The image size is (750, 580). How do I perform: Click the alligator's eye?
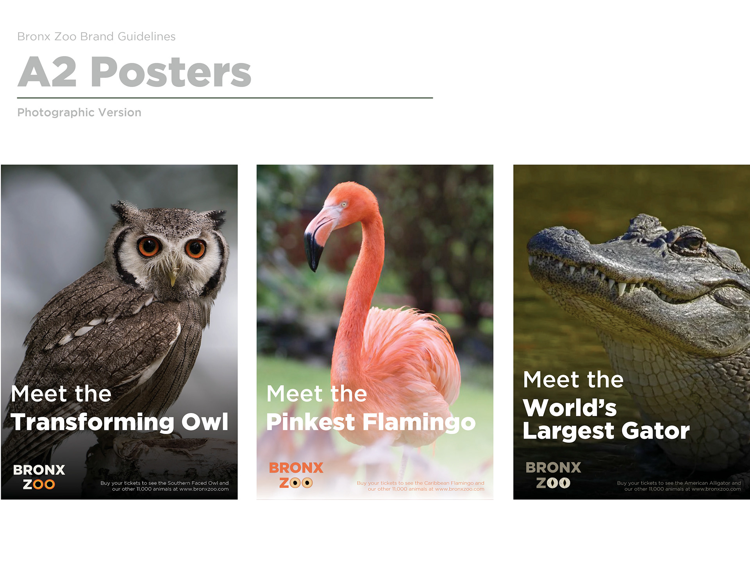[x=691, y=242]
